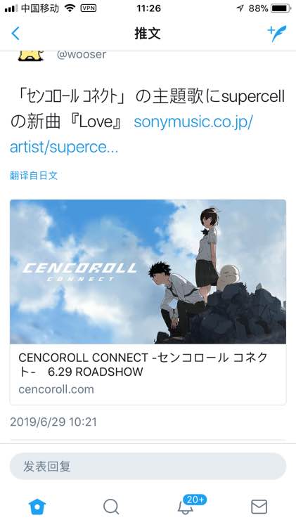Click the @wooser username handle
The height and width of the screenshot is (527, 296).
click(82, 54)
